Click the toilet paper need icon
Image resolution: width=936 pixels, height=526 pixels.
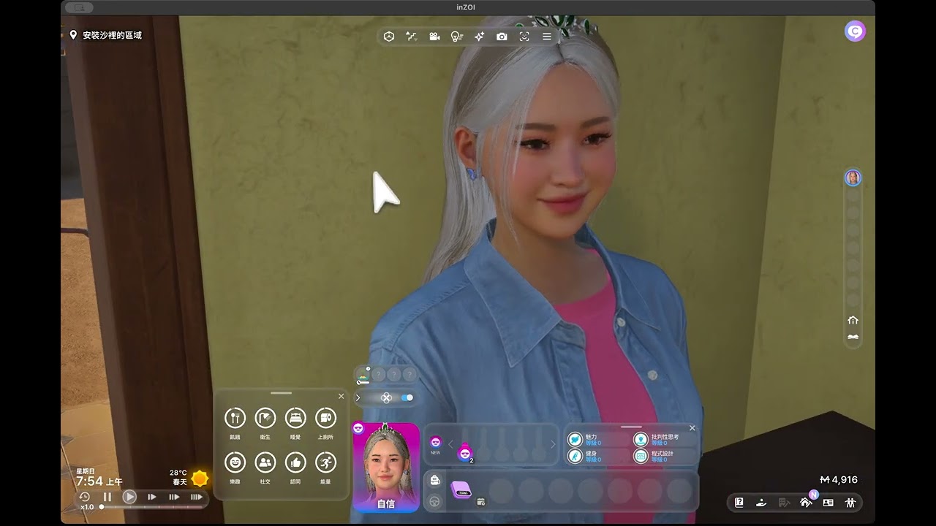325,418
